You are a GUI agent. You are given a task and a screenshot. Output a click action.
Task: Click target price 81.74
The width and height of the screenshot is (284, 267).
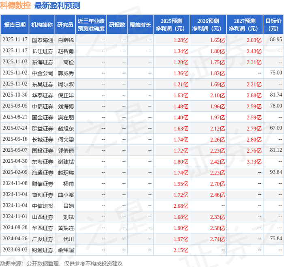pyautogui.click(x=276, y=95)
